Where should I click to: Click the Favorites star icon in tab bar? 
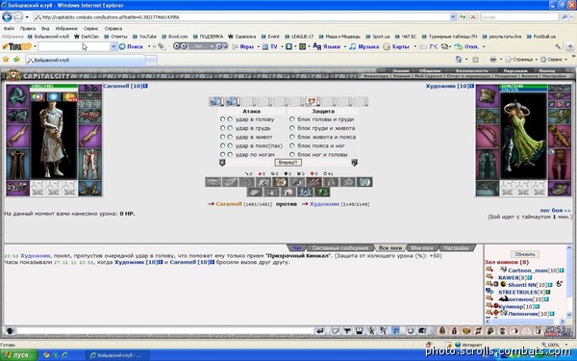(6, 60)
